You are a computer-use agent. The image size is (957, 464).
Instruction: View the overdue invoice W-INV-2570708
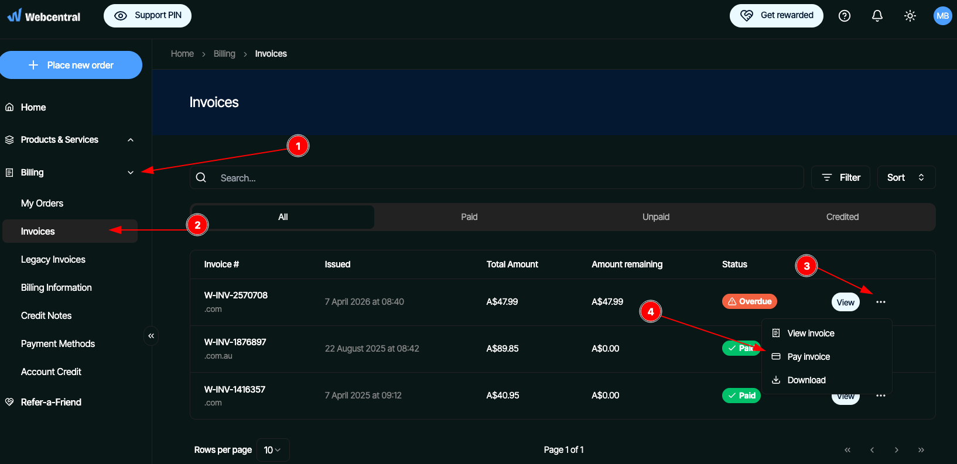click(845, 302)
